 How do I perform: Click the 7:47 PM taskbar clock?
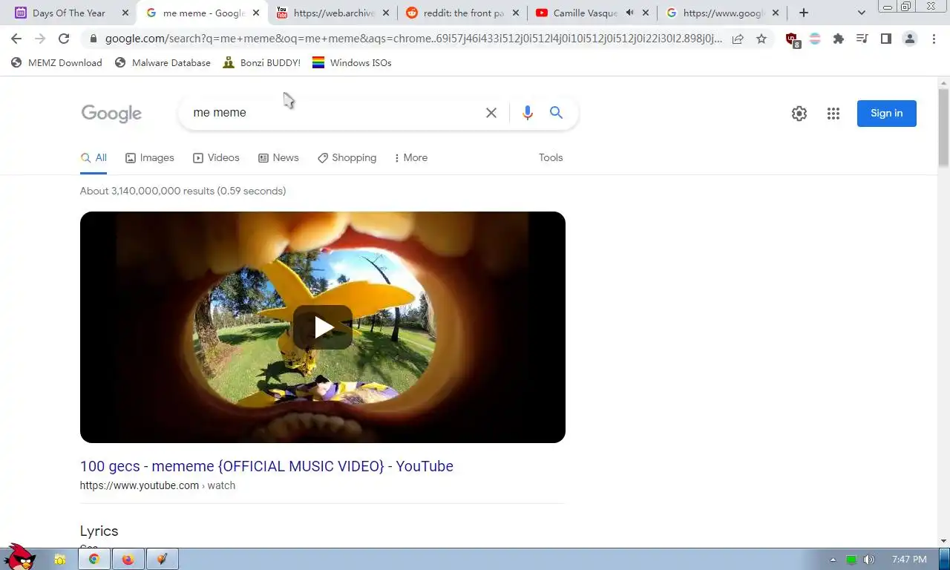[909, 560]
